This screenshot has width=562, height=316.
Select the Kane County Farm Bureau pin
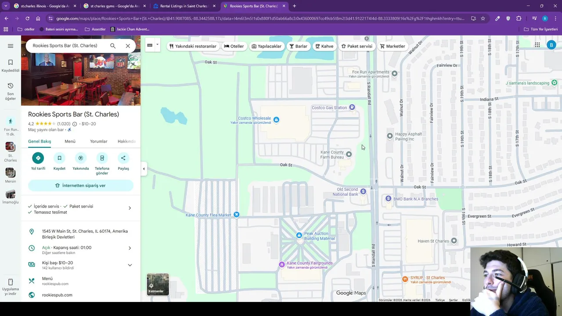[349, 154]
